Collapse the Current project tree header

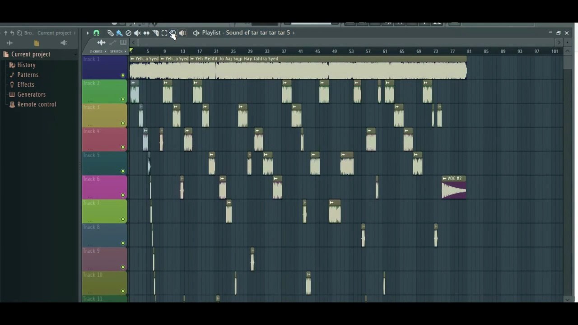point(31,54)
